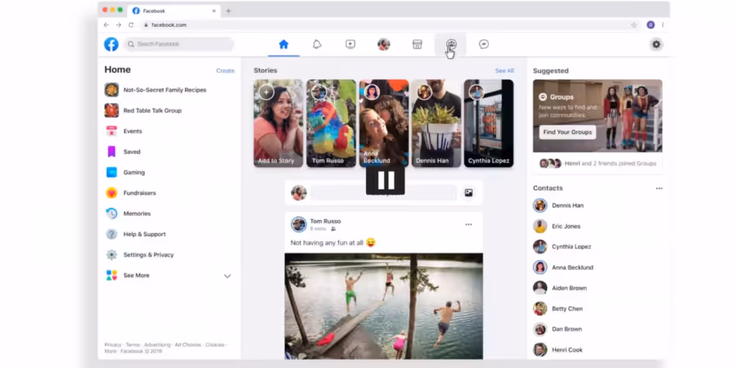Open a new browser tab
The height and width of the screenshot is (368, 737).
[x=228, y=11]
